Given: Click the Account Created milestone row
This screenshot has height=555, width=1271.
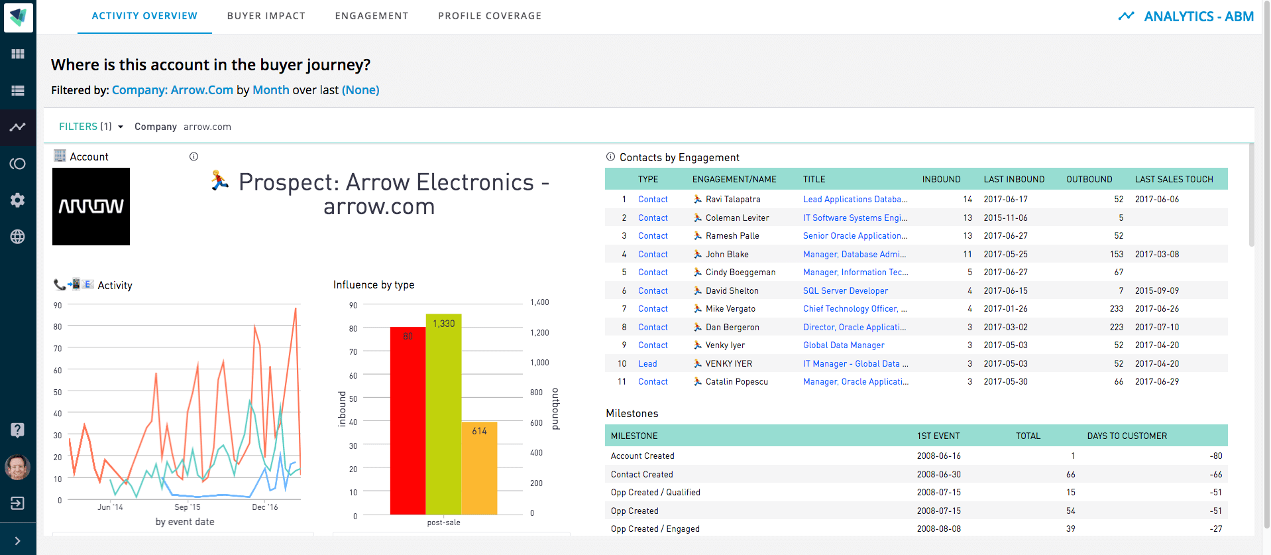Looking at the screenshot, I should [916, 456].
